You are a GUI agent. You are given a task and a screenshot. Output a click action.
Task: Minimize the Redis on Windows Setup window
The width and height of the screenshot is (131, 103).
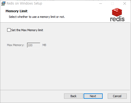tap(101, 3)
